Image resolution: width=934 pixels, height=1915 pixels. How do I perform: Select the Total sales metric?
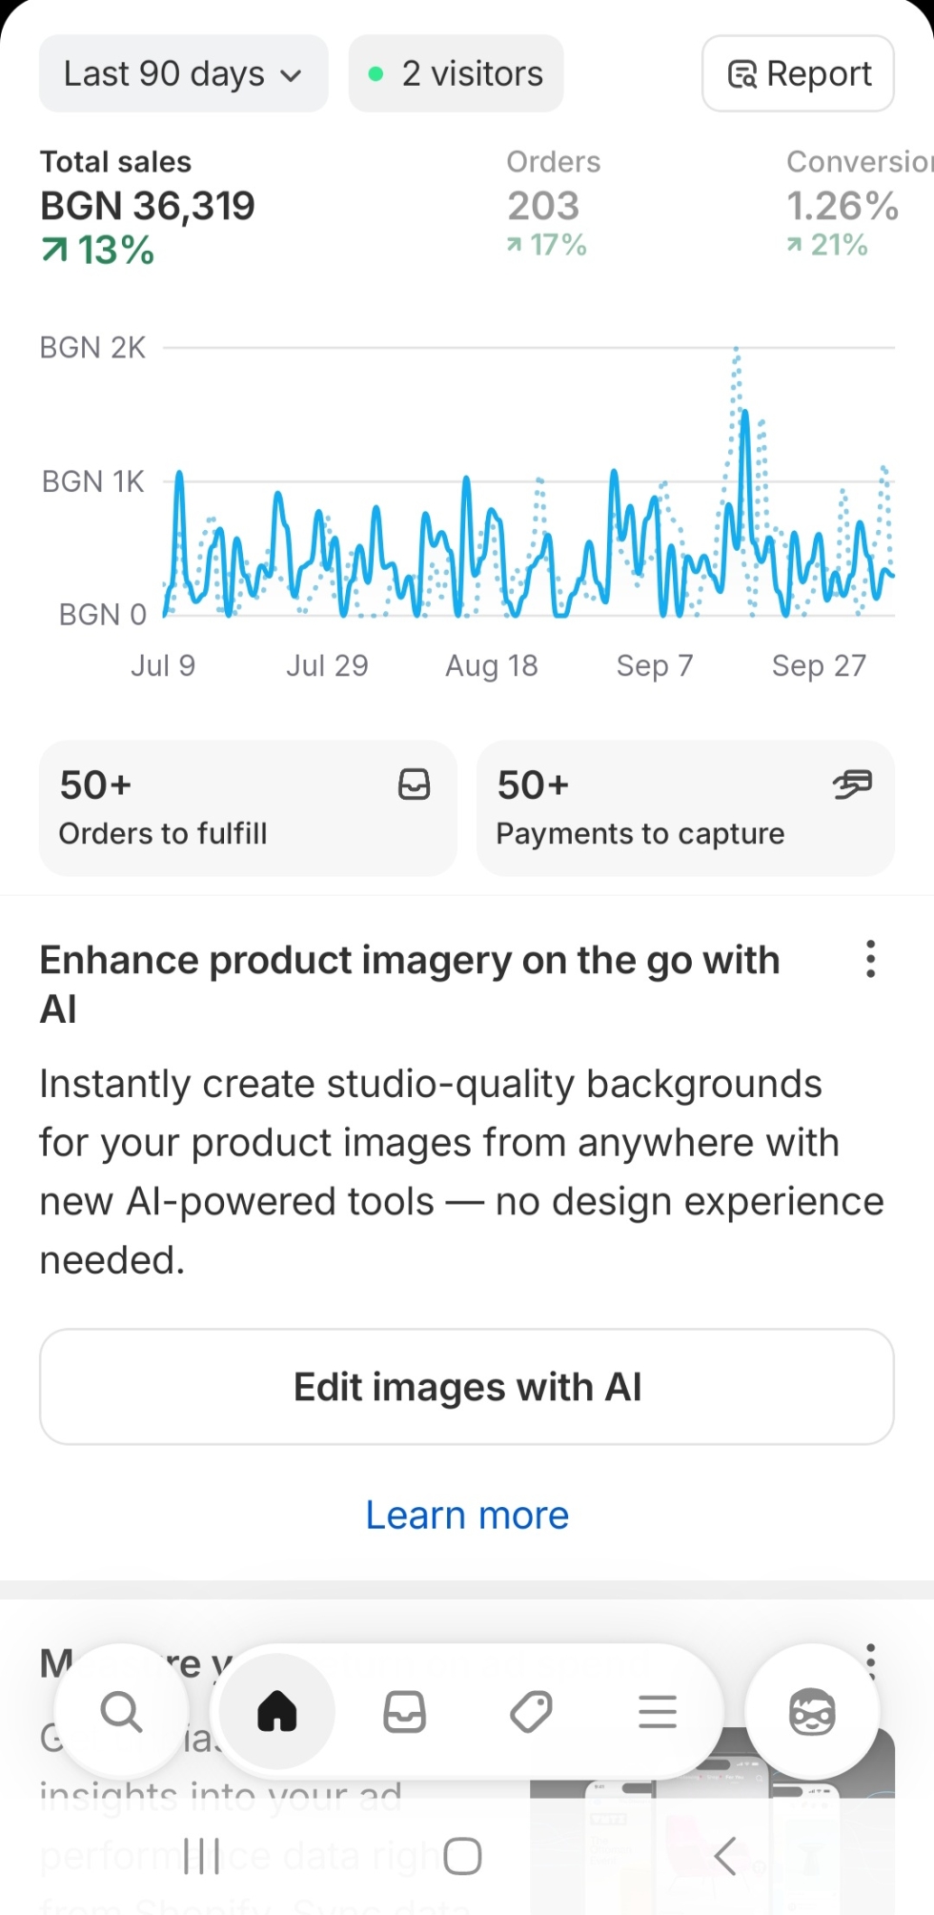148,207
